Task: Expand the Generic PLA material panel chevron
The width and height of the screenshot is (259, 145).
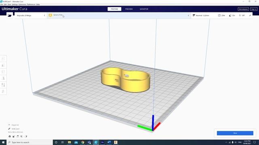Action: [188, 15]
